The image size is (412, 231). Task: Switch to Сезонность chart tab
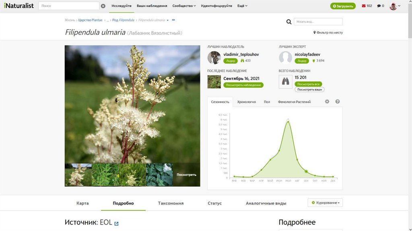click(220, 102)
